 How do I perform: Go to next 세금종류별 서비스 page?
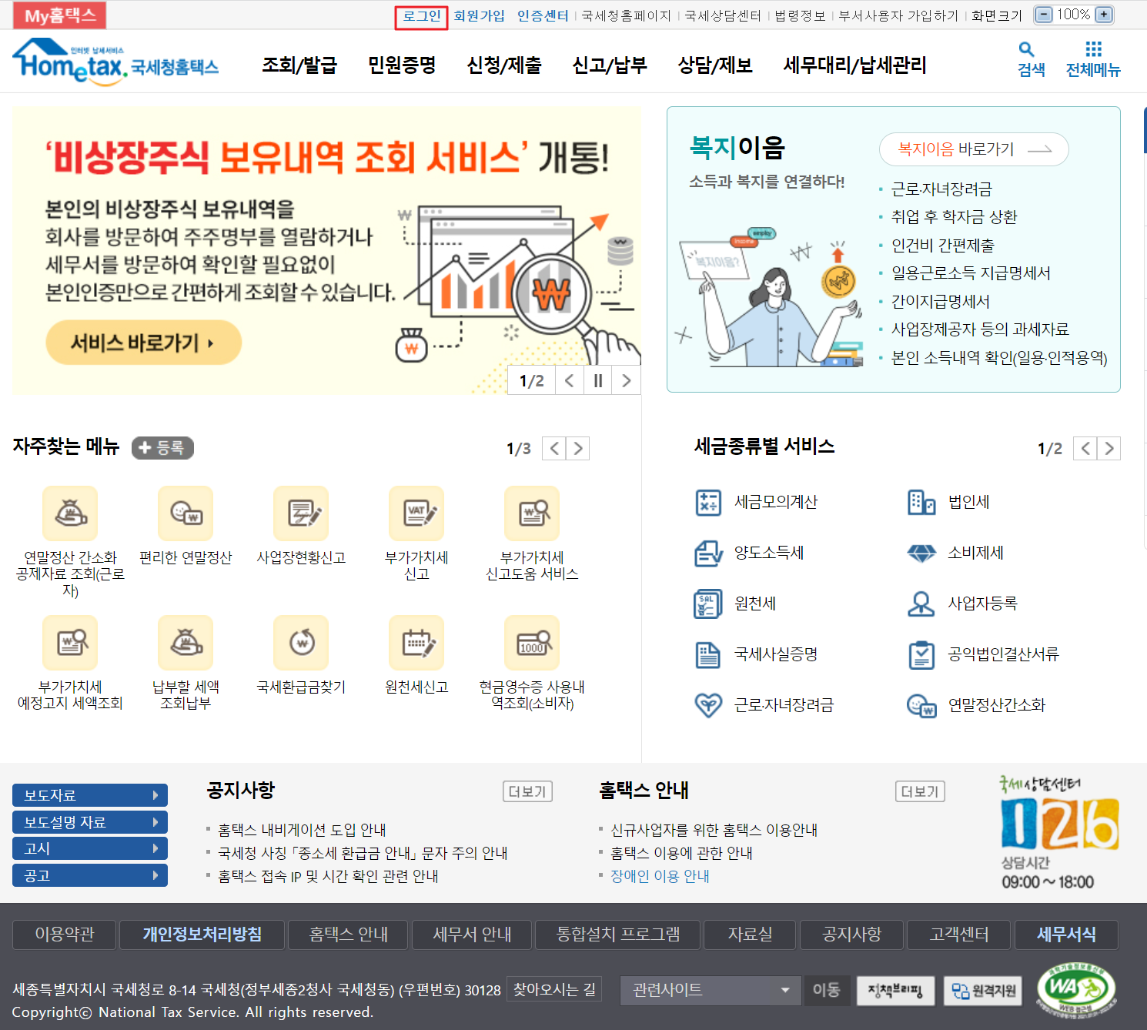coord(1109,448)
